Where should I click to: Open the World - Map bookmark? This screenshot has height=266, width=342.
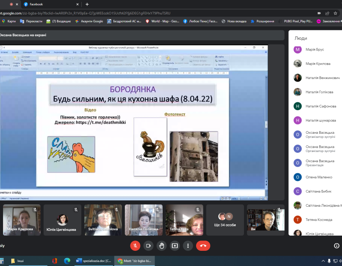click(x=162, y=21)
